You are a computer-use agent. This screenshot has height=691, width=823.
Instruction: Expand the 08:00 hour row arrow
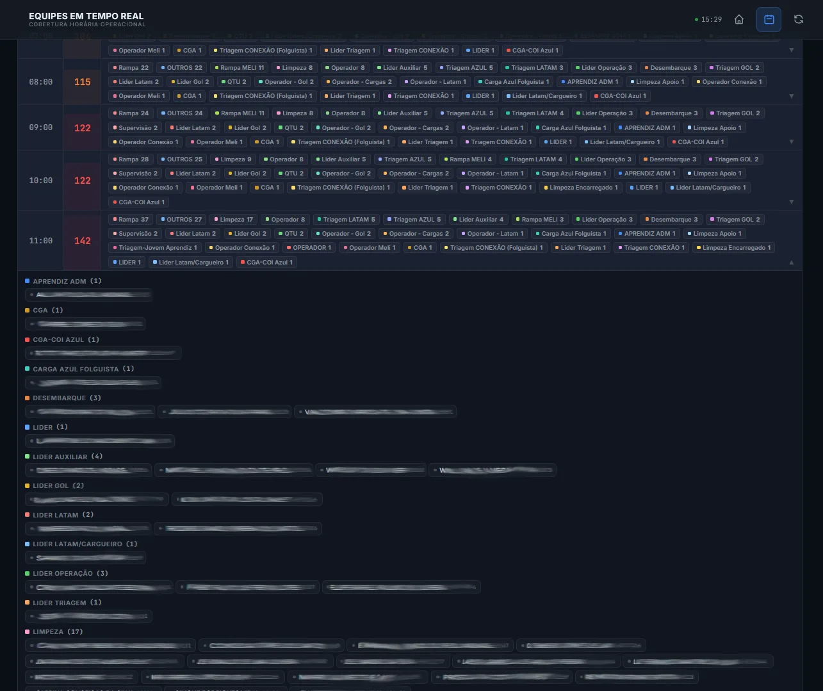tap(792, 96)
